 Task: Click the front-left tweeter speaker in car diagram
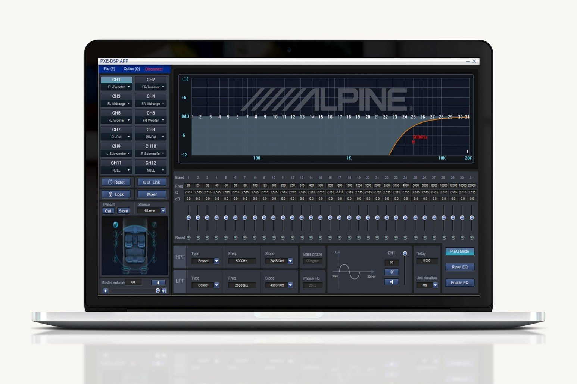point(116,225)
